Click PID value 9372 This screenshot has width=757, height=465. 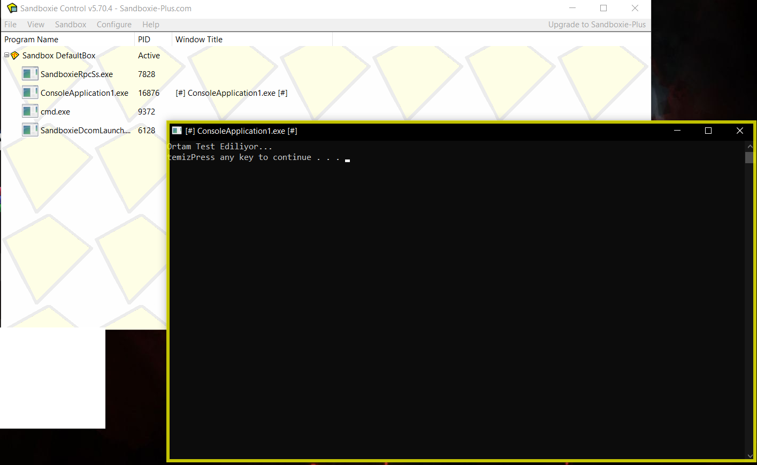pyautogui.click(x=147, y=112)
